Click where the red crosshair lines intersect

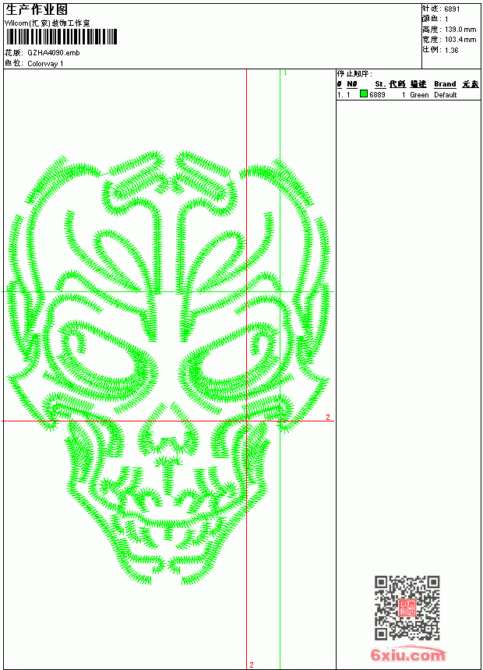point(247,421)
